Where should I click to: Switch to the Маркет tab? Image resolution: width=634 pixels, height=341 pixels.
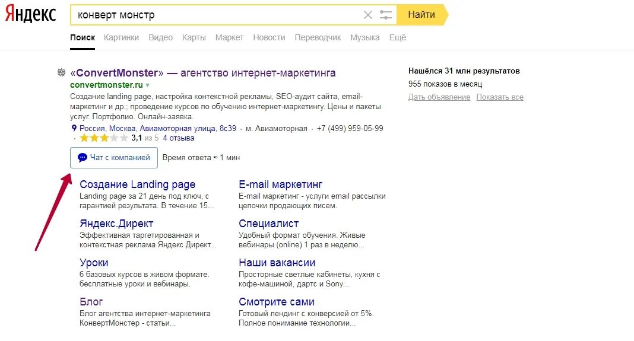pos(229,37)
